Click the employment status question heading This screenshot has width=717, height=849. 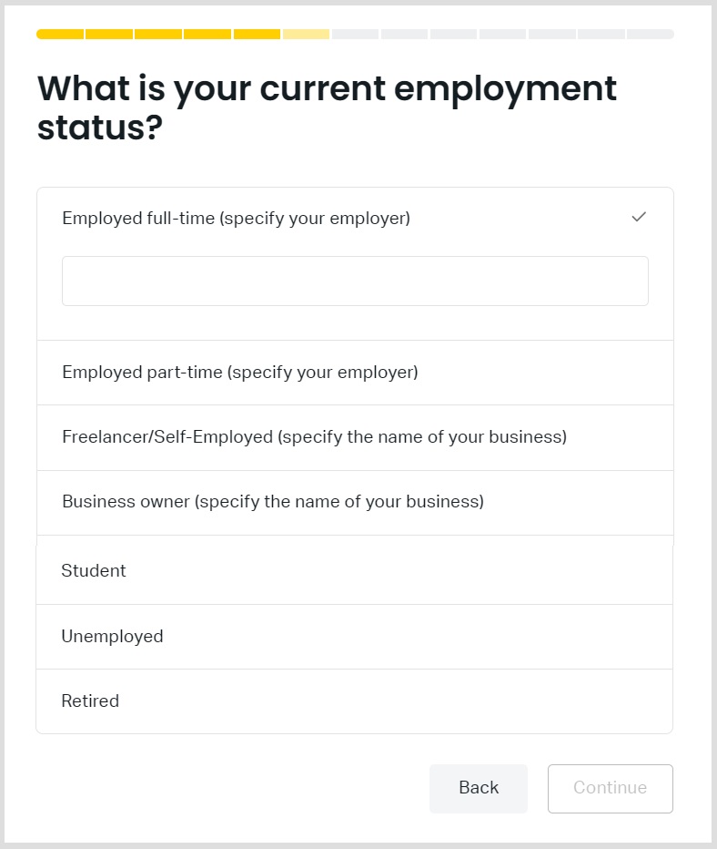[327, 107]
